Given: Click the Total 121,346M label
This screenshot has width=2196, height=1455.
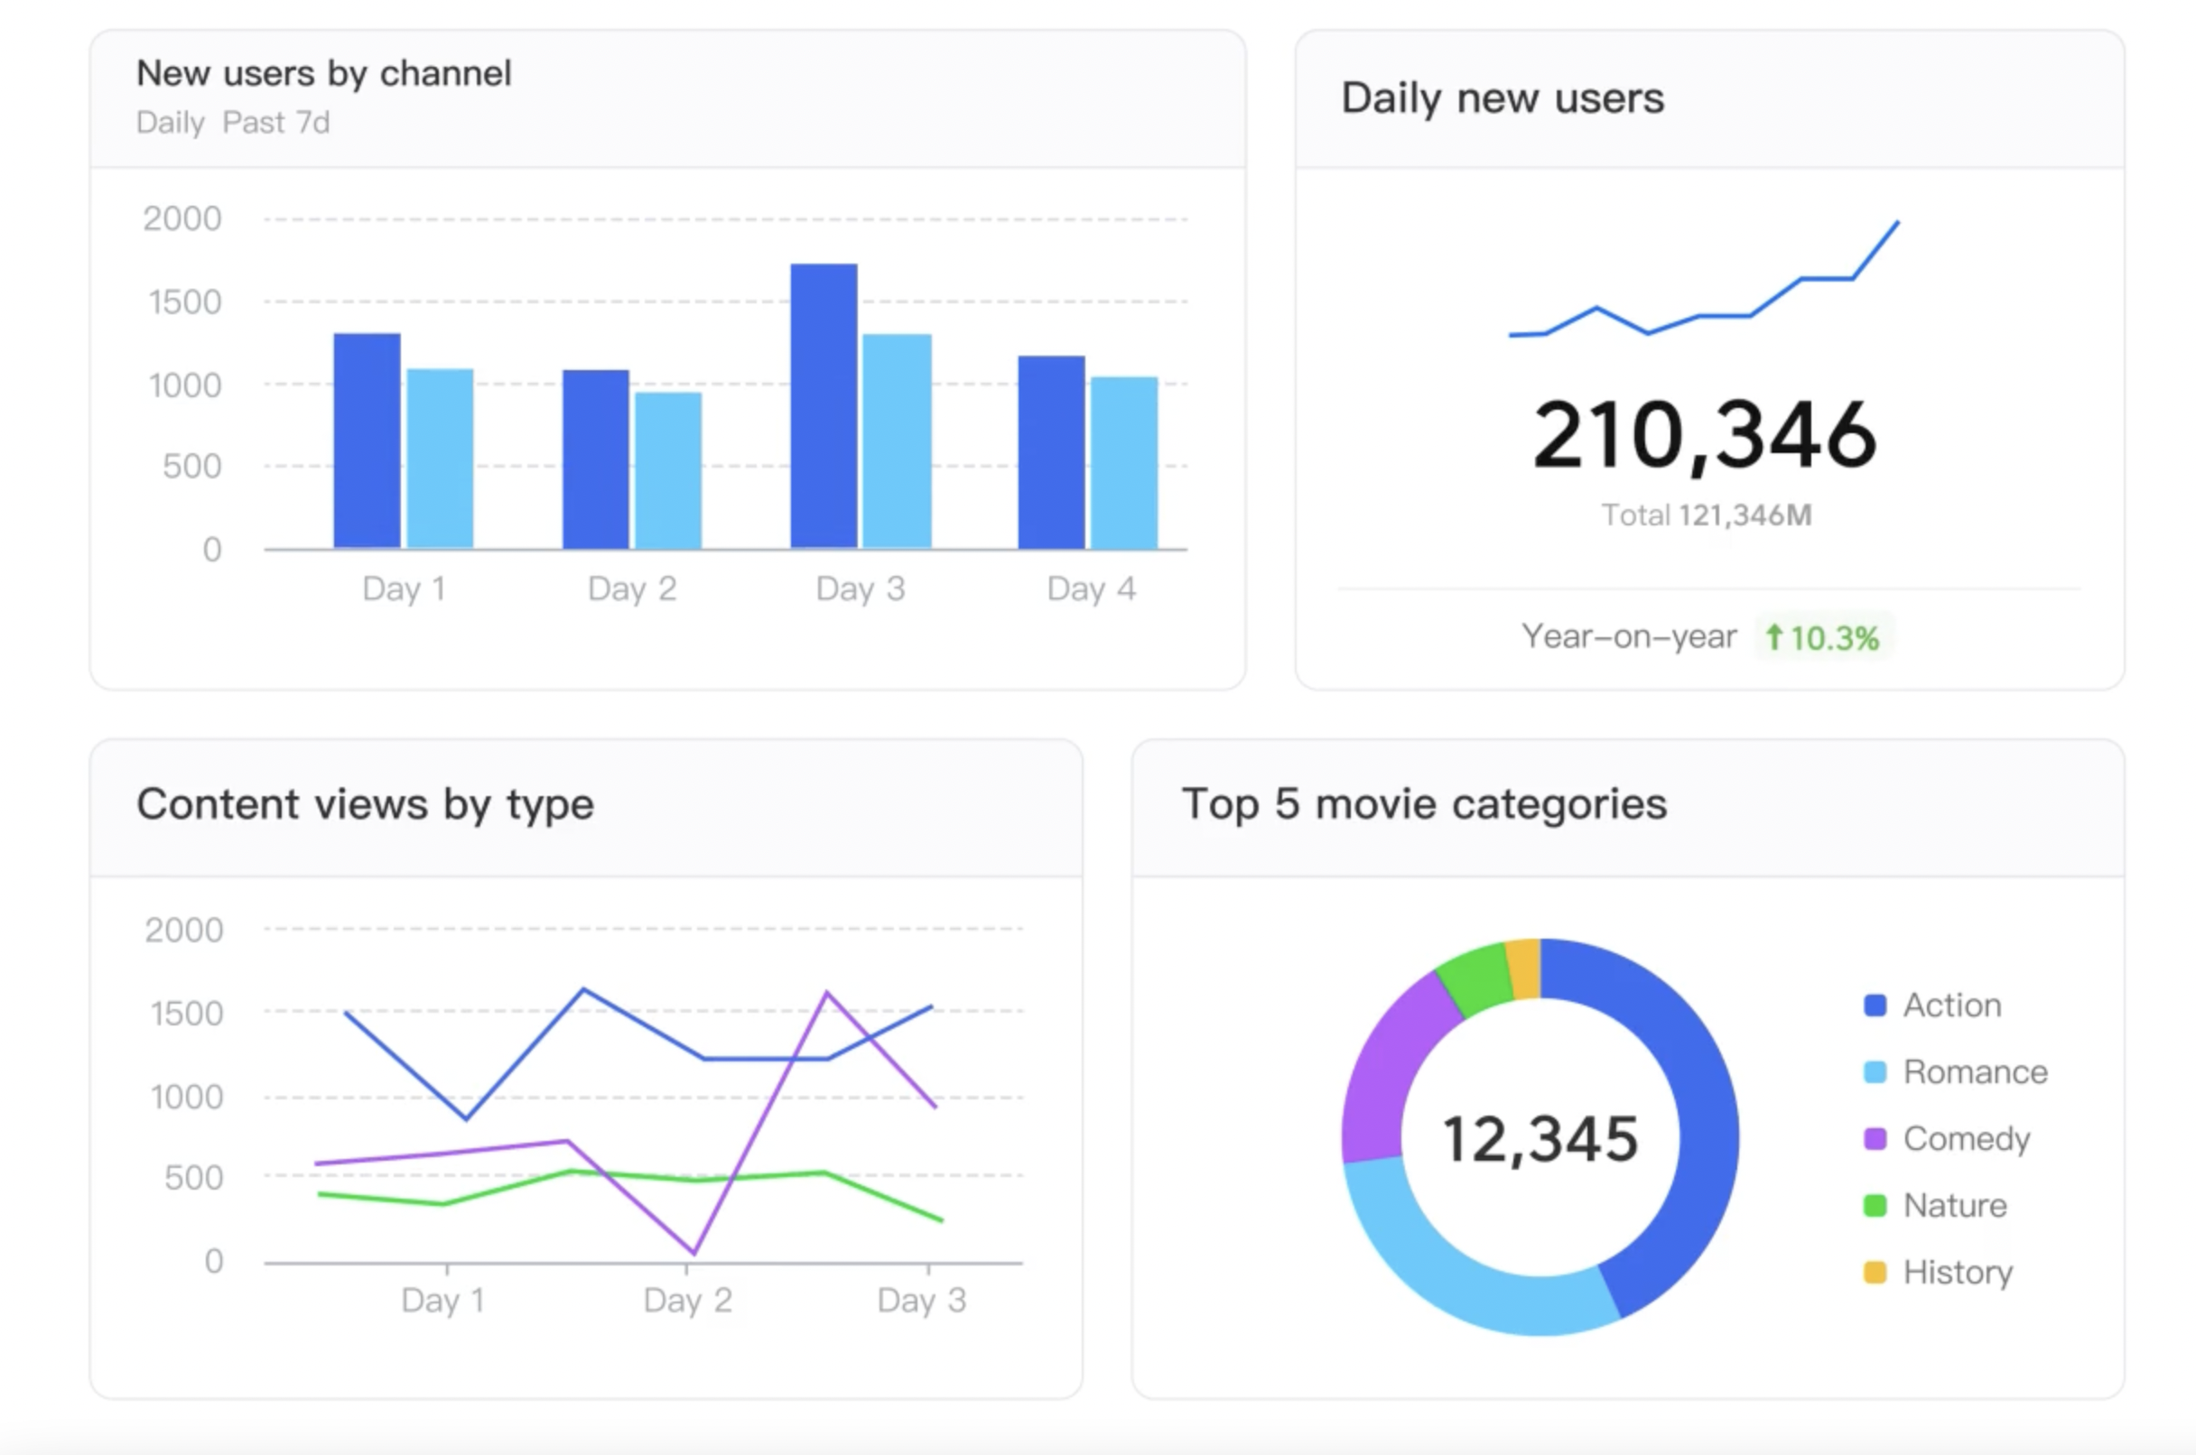Looking at the screenshot, I should pyautogui.click(x=1706, y=515).
